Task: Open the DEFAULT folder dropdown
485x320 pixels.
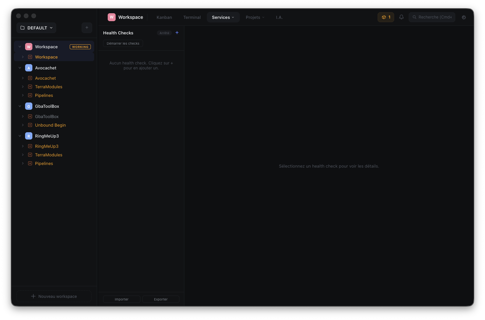Action: click(x=36, y=28)
